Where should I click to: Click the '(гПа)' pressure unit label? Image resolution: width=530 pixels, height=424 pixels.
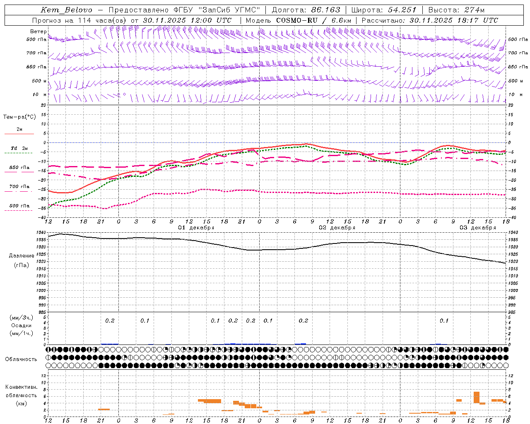coord(22,265)
